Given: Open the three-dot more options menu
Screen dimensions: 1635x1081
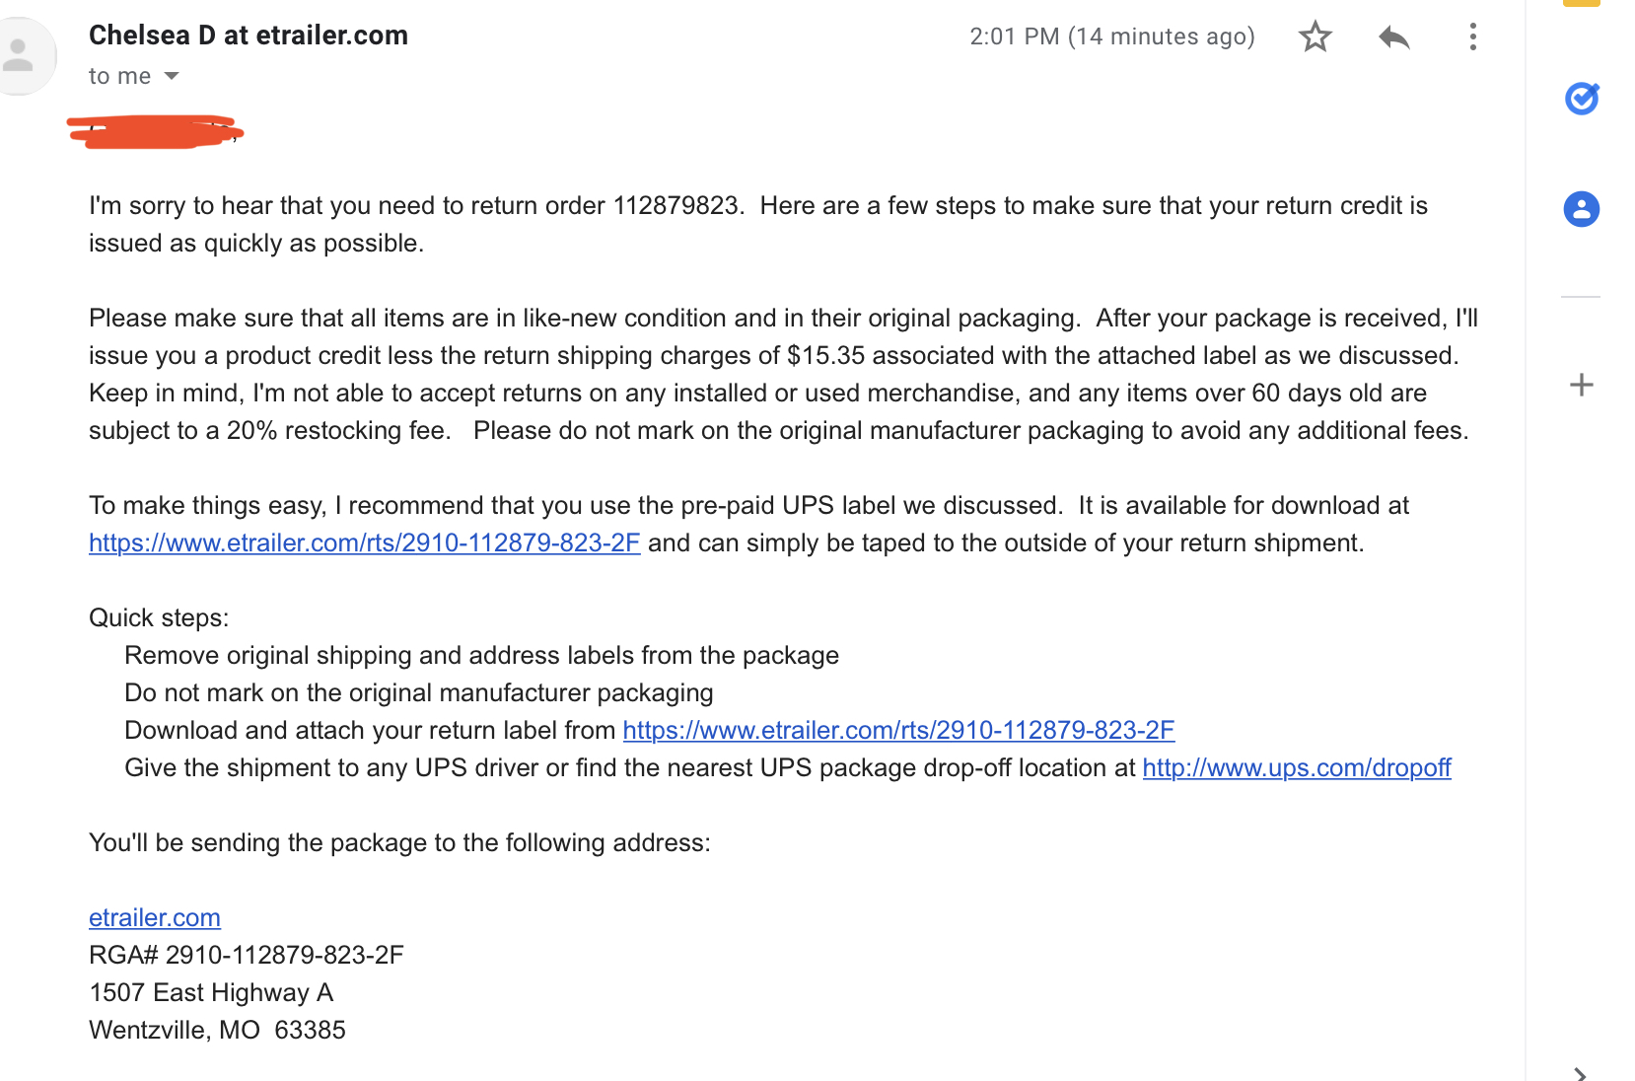Looking at the screenshot, I should click(x=1472, y=37).
